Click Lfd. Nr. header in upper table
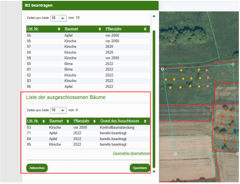This screenshot has width=240, height=184. point(33,29)
